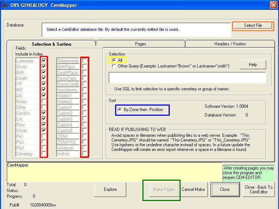Check the Hidden1 field checkbox
This screenshot has width=279, height=209.
pyautogui.click(x=85, y=95)
